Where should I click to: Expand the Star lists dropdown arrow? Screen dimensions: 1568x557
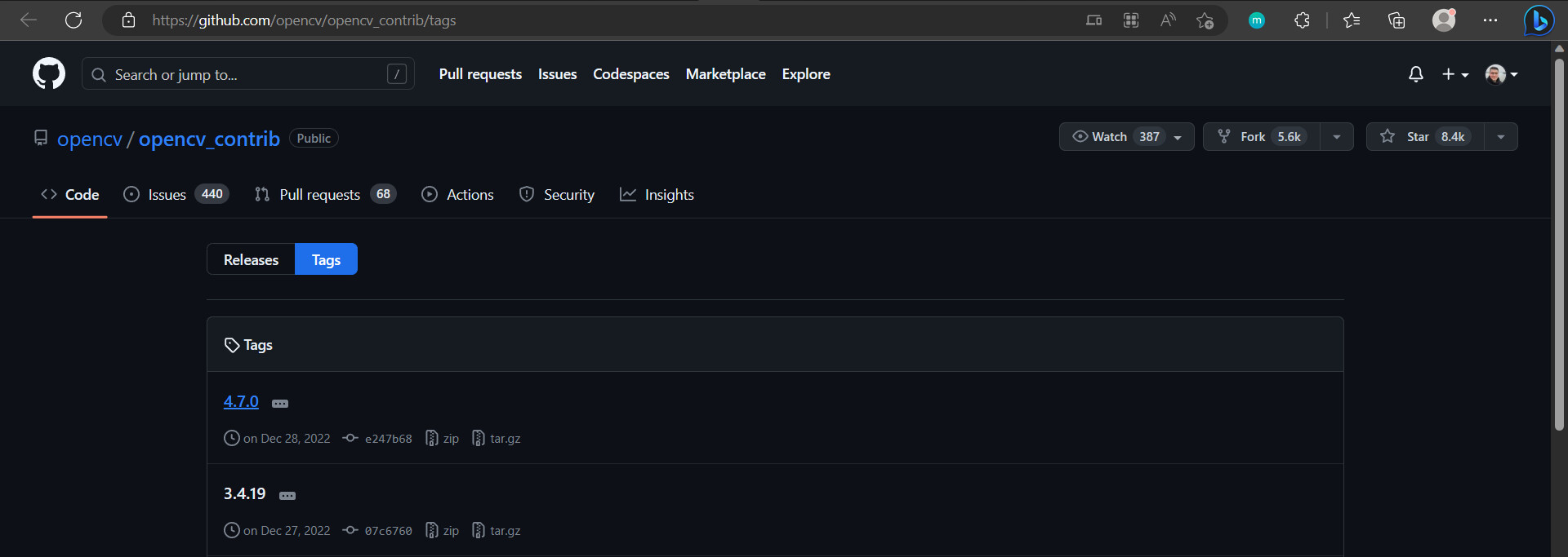coord(1501,137)
